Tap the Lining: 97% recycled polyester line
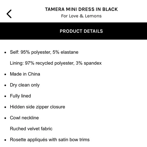The width and height of the screenshot is (147, 147). click(x=56, y=63)
